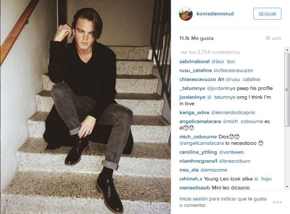Click the 18 sem timestamp

(273, 38)
